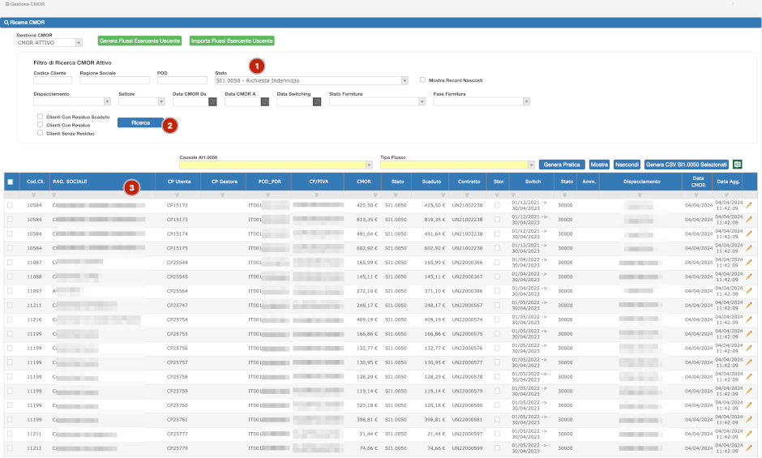Tick the select-all checkbox in the table header
This screenshot has width=762, height=458.
pos(11,182)
